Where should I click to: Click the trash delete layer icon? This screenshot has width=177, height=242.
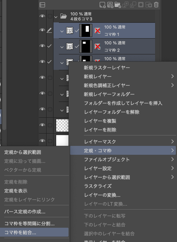coord(156,5)
